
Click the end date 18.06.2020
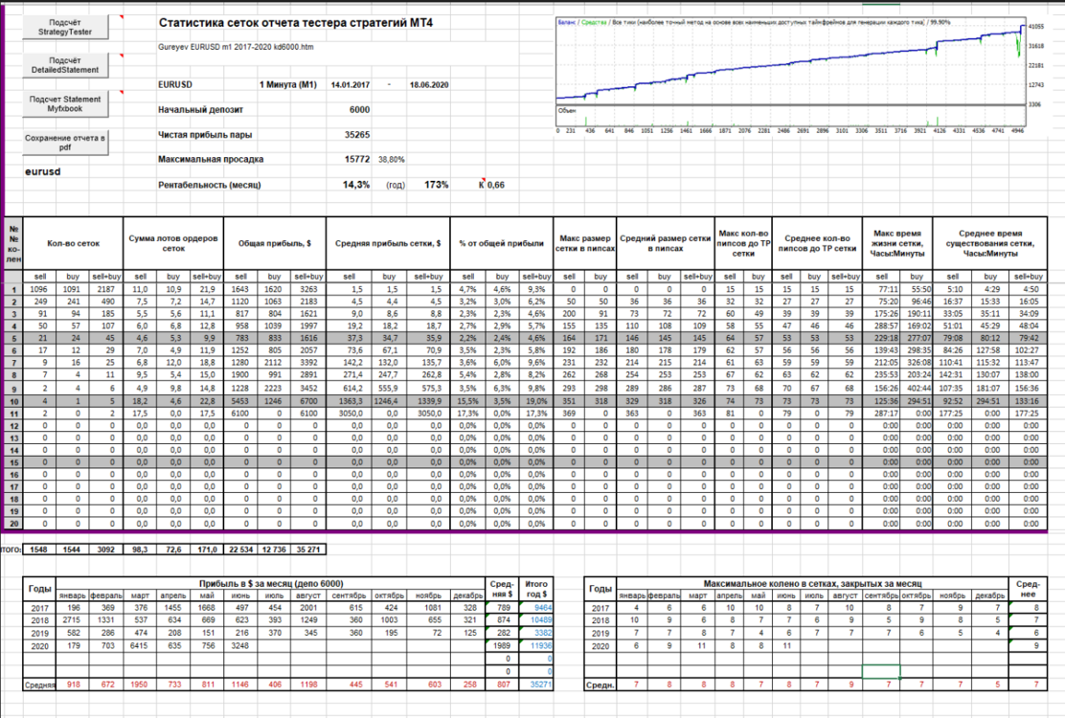click(429, 85)
